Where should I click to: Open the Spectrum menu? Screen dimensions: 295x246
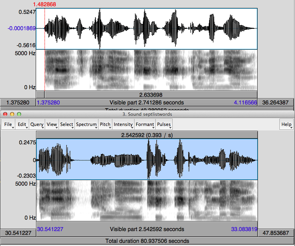pos(86,124)
